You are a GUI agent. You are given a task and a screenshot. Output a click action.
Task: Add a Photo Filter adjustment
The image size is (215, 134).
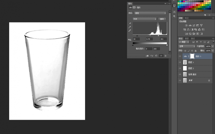click(196, 30)
